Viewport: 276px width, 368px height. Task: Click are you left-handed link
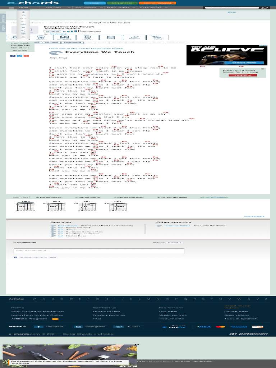point(214,197)
